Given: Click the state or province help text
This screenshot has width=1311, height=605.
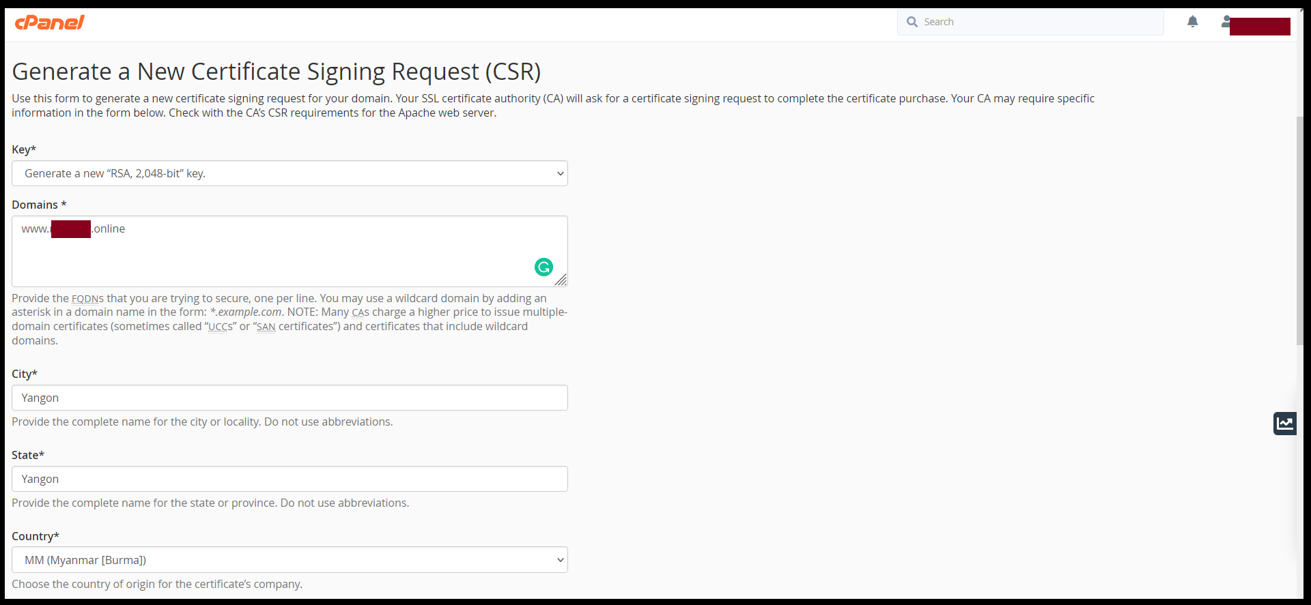Looking at the screenshot, I should tap(210, 503).
